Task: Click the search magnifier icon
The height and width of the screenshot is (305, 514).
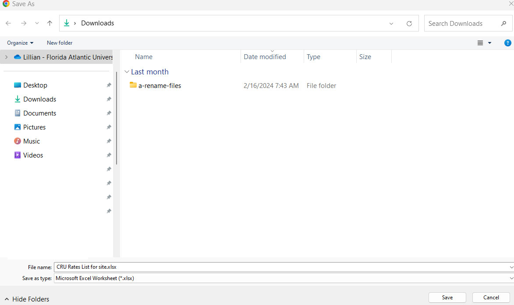Action: click(x=505, y=23)
